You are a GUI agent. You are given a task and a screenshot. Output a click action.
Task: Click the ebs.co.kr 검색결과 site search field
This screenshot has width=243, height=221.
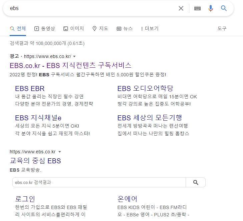point(99,182)
